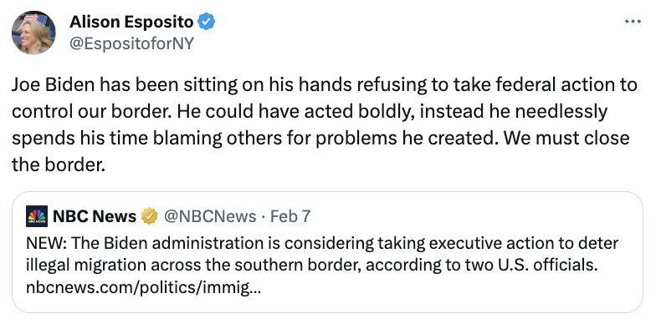This screenshot has width=656, height=324.
Task: Click the words 'the border.' on last line
Action: point(57,165)
